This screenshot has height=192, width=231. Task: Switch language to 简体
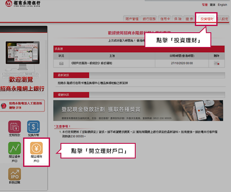(x=213, y=5)
